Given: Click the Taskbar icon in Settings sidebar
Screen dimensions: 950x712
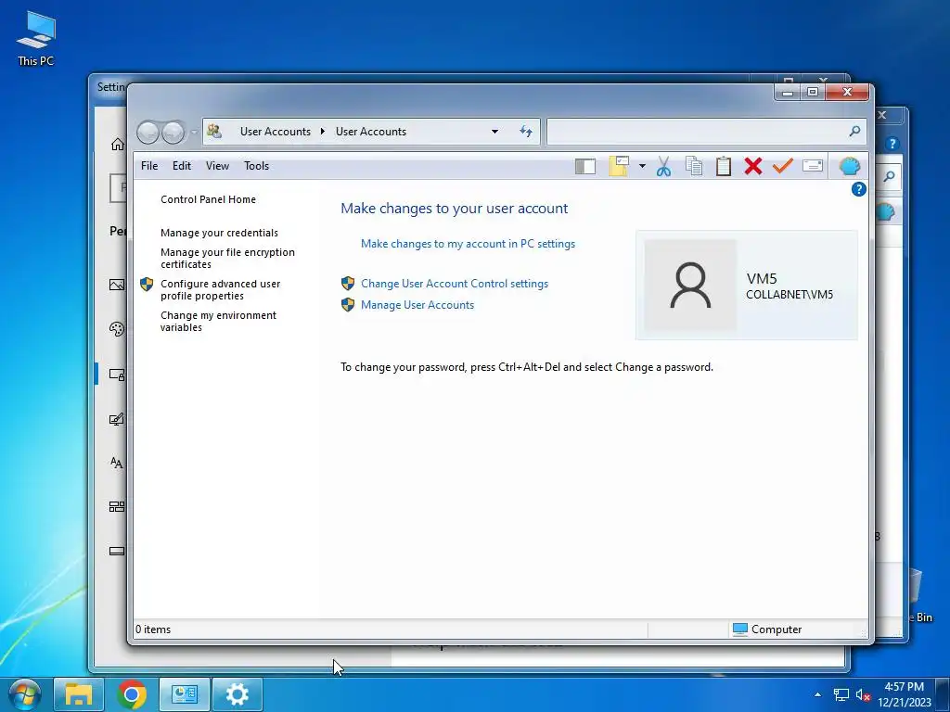Looking at the screenshot, I should tap(117, 551).
